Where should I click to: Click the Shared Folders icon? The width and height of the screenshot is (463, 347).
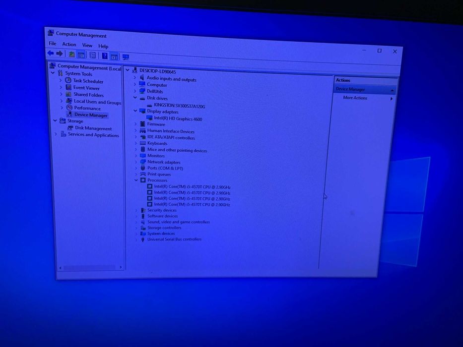click(x=68, y=94)
